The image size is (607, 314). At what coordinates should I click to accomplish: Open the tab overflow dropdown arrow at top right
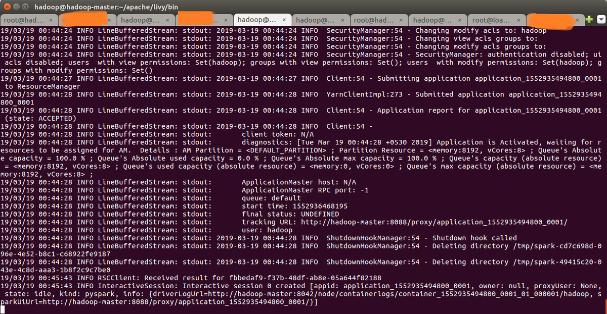coord(600,20)
